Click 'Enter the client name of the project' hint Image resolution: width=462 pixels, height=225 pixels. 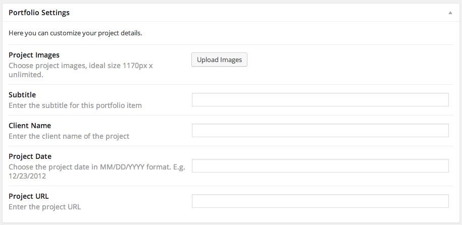tap(69, 136)
